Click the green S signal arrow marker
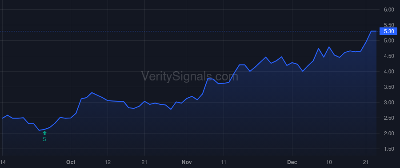Viewport: 400px width, 168px height. (x=44, y=133)
